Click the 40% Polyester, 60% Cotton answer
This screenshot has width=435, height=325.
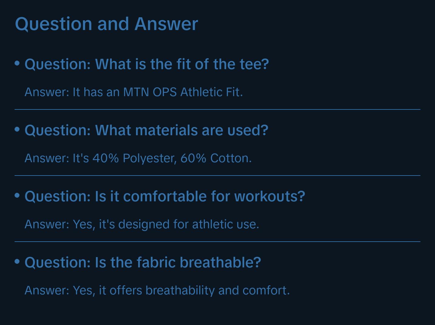click(x=138, y=158)
